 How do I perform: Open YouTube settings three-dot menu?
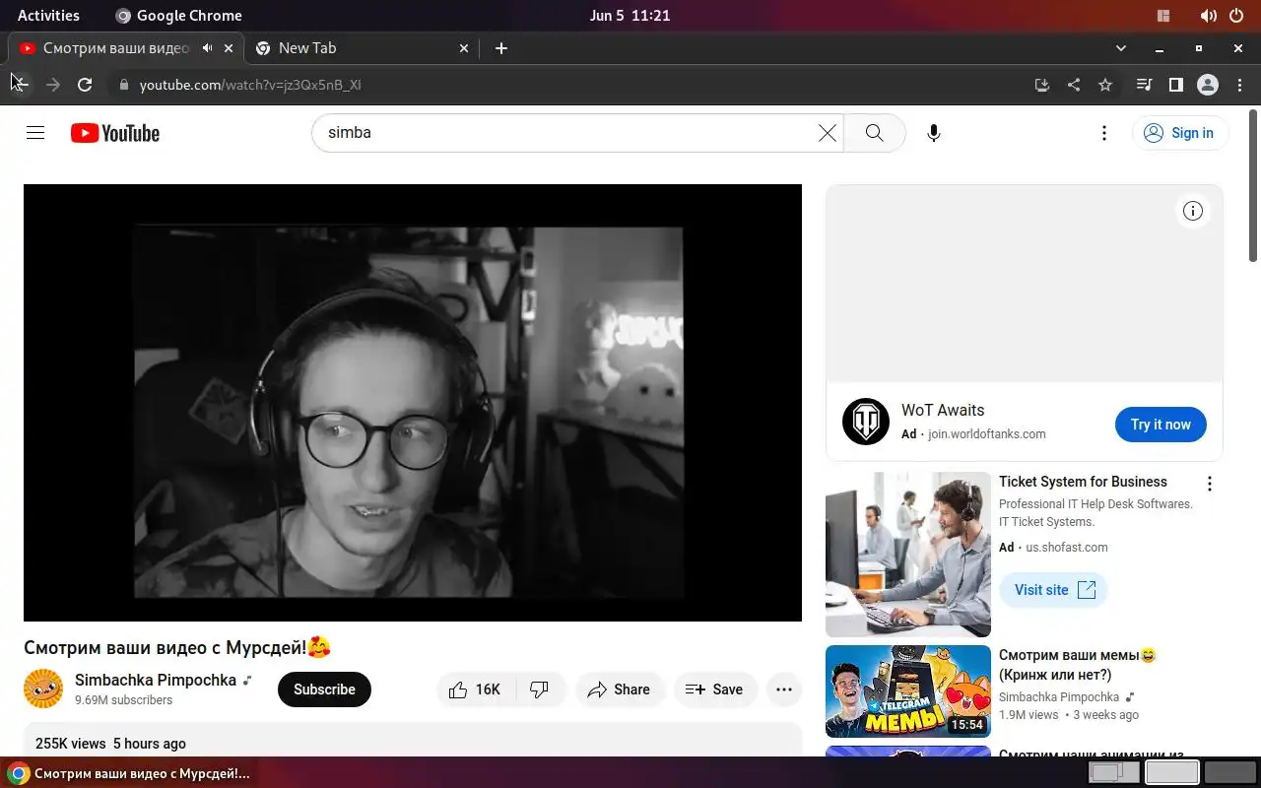click(x=1104, y=133)
